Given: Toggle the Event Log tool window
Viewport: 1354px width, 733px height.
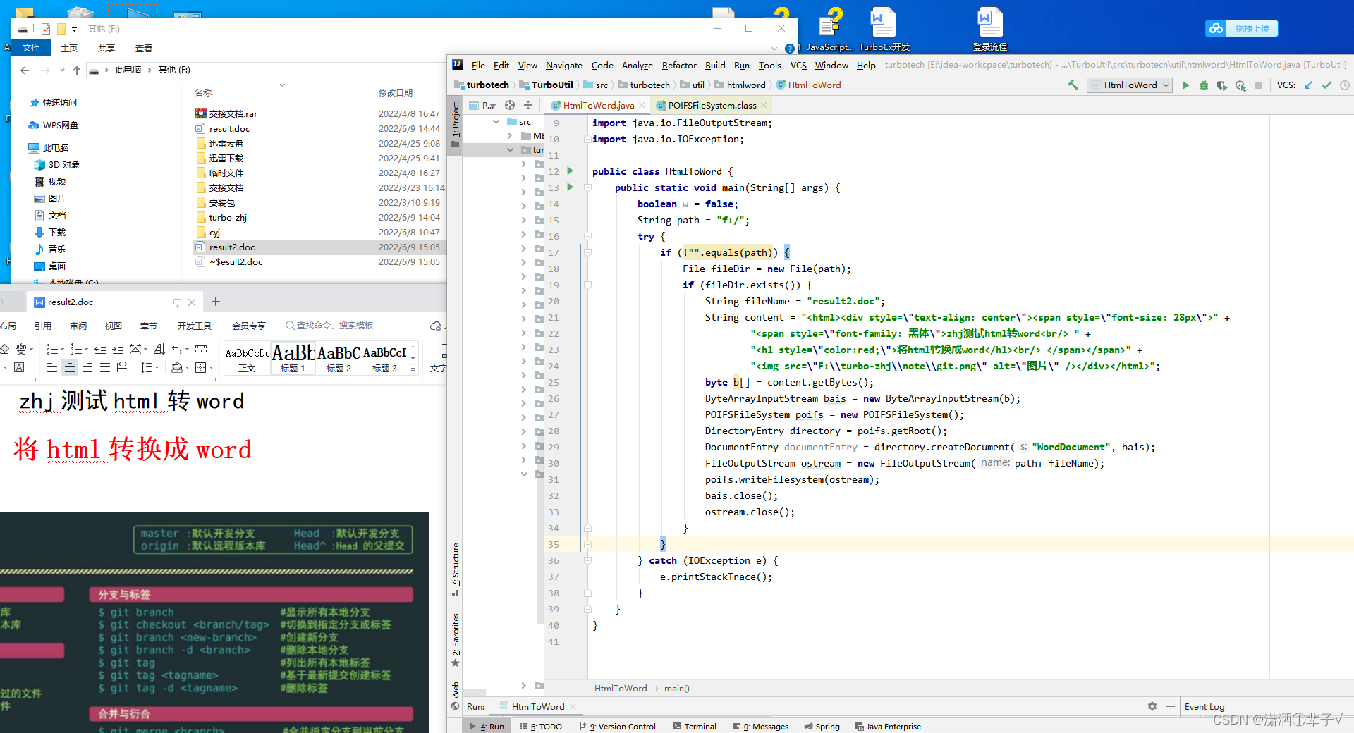Looking at the screenshot, I should (1204, 706).
